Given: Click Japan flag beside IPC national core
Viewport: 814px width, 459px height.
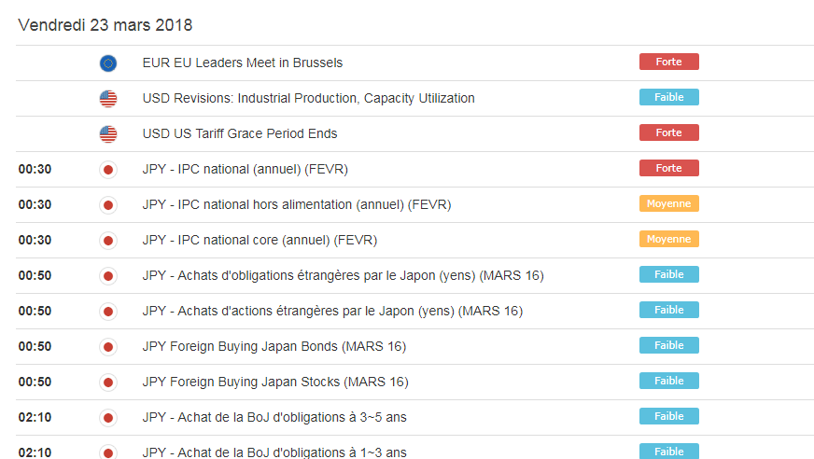Looking at the screenshot, I should coord(108,241).
